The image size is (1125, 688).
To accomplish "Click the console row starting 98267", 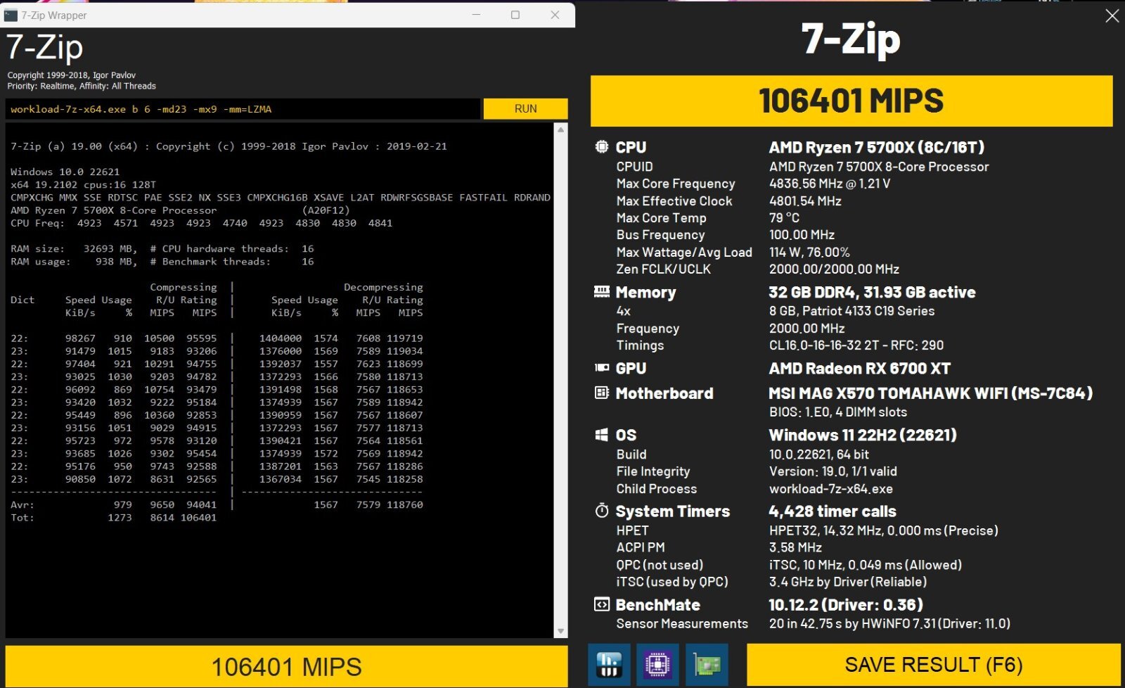I will (x=217, y=338).
